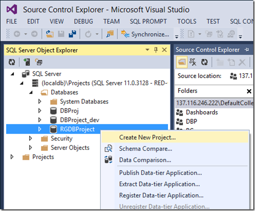This screenshot has width=255, height=211.
Task: Open the VIEW menu
Action: [x=57, y=21]
